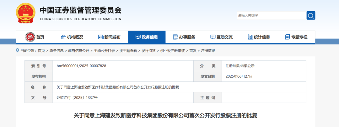Click the bar chart icon beside 统计信息
Image resolution: width=339 pixels, height=127 pixels.
click(x=250, y=37)
